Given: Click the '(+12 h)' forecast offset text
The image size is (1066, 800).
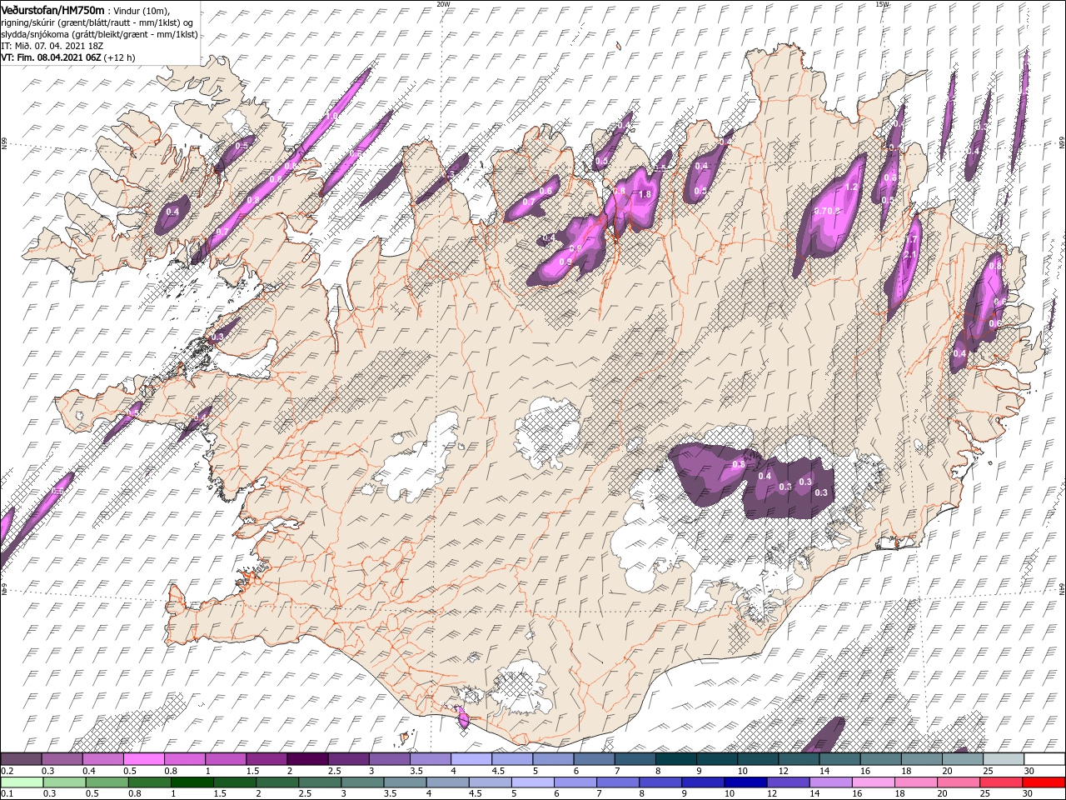Looking at the screenshot, I should tap(120, 57).
